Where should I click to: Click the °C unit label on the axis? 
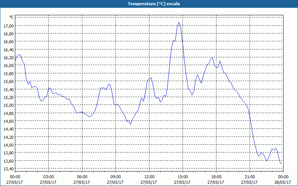[12, 17]
